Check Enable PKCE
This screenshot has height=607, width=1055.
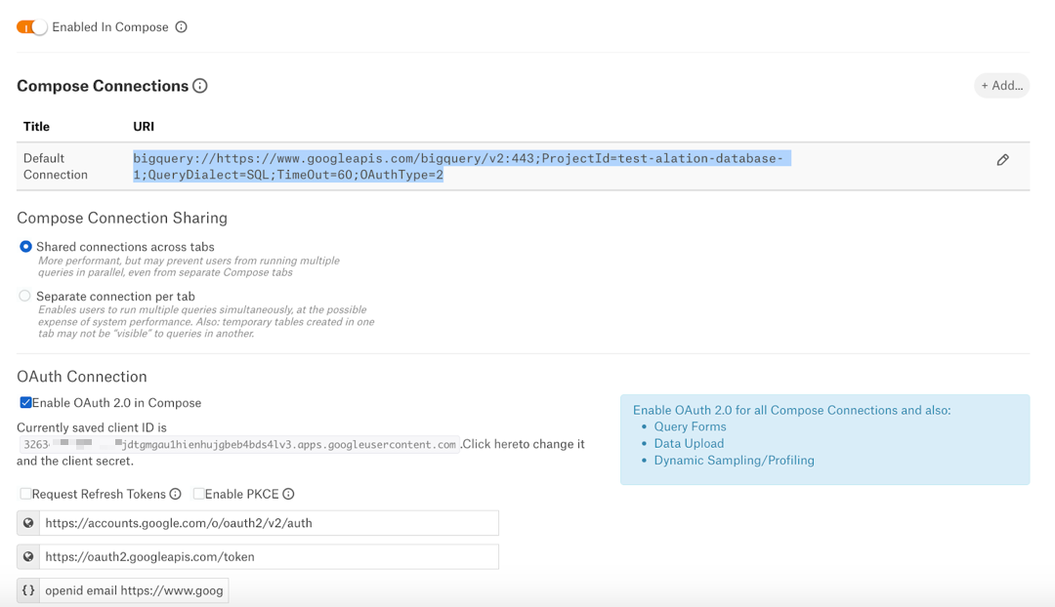pyautogui.click(x=198, y=494)
